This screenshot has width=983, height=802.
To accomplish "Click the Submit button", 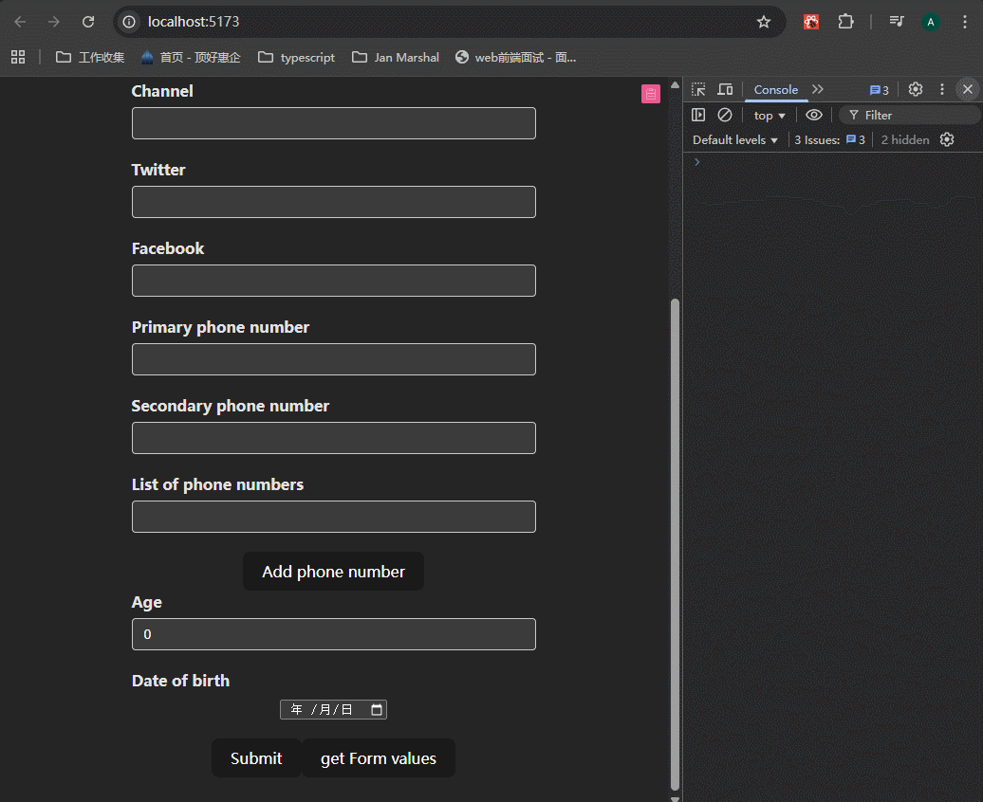I will (x=256, y=758).
